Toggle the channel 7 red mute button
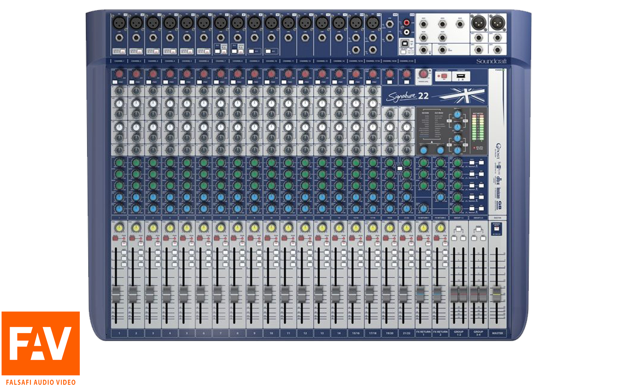 [x=217, y=239]
